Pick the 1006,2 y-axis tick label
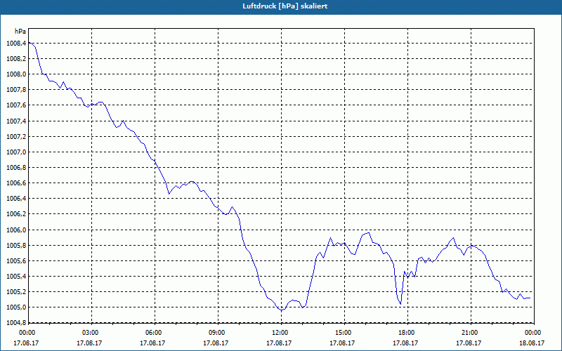This screenshot has height=351, width=562. [16, 214]
